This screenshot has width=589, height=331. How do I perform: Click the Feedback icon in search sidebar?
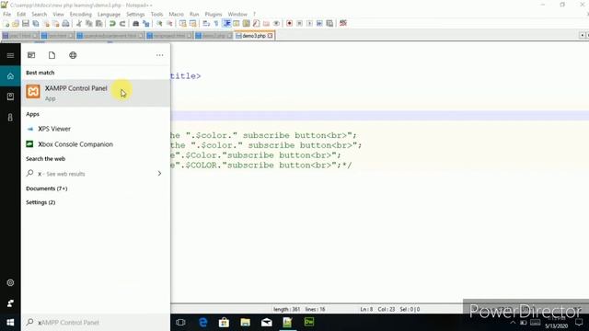point(10,302)
